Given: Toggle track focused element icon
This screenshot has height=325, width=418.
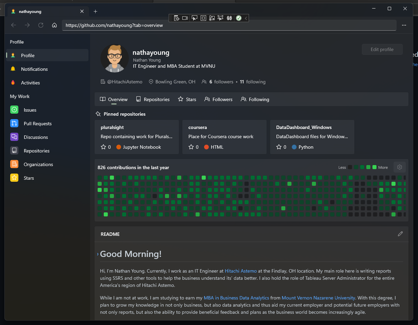Looking at the screenshot, I should tap(220, 18).
